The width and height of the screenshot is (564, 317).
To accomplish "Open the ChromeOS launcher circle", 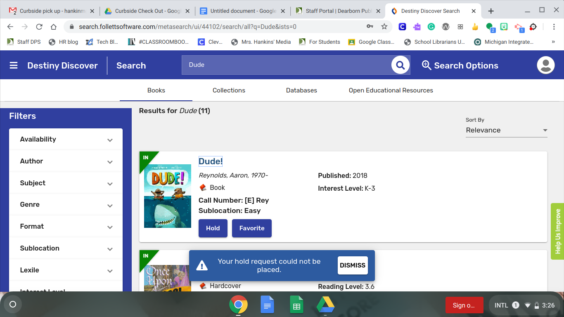I will pyautogui.click(x=13, y=305).
